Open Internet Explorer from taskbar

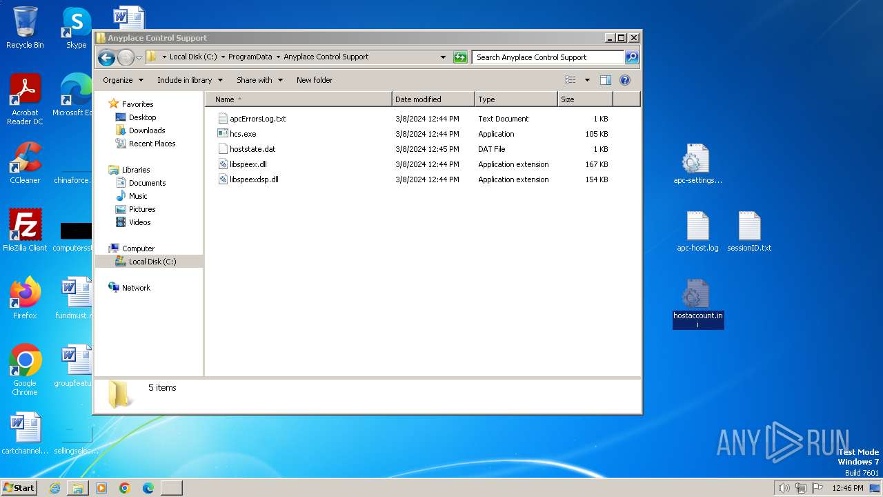coord(54,488)
